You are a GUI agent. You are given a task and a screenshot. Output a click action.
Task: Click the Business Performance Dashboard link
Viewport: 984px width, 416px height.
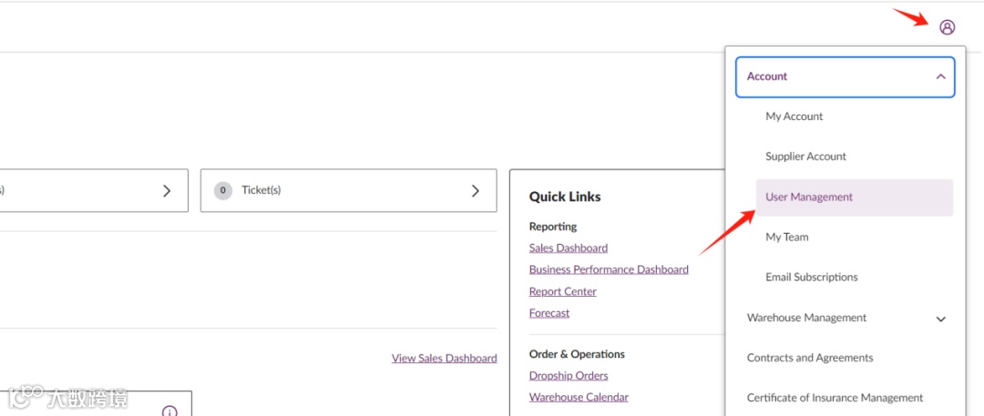click(x=609, y=269)
